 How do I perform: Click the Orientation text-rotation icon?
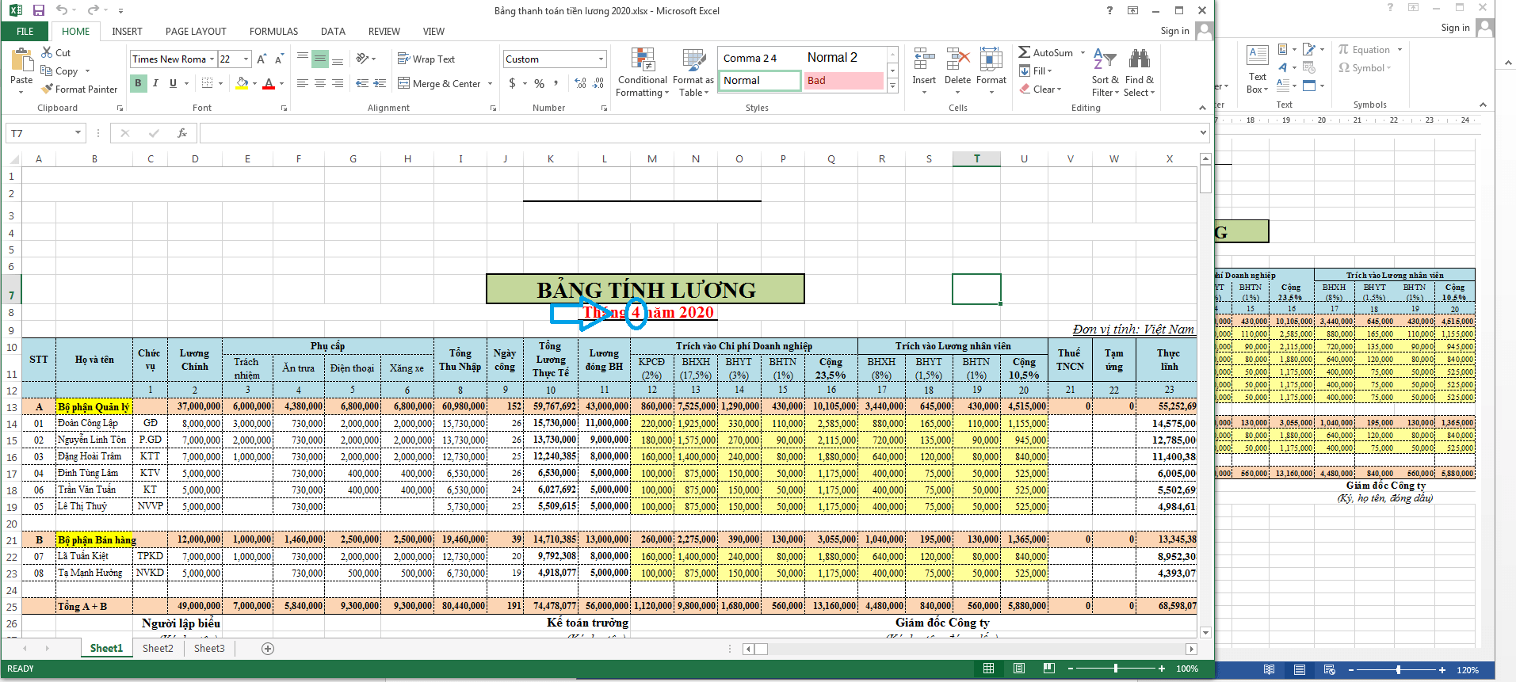pyautogui.click(x=363, y=59)
